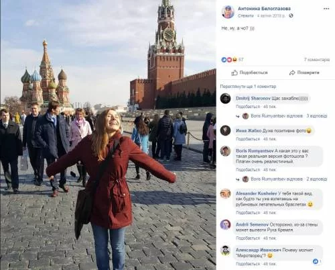Open Alexander Kushelev's avatar

[225, 193]
